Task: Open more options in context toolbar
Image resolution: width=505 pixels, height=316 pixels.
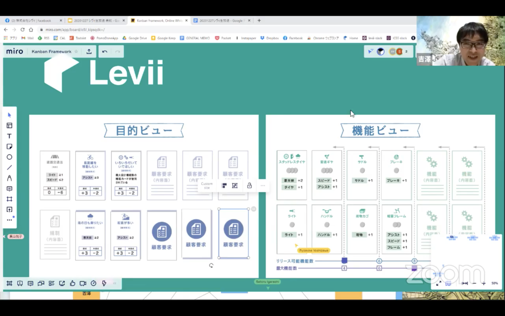Action: [263, 185]
